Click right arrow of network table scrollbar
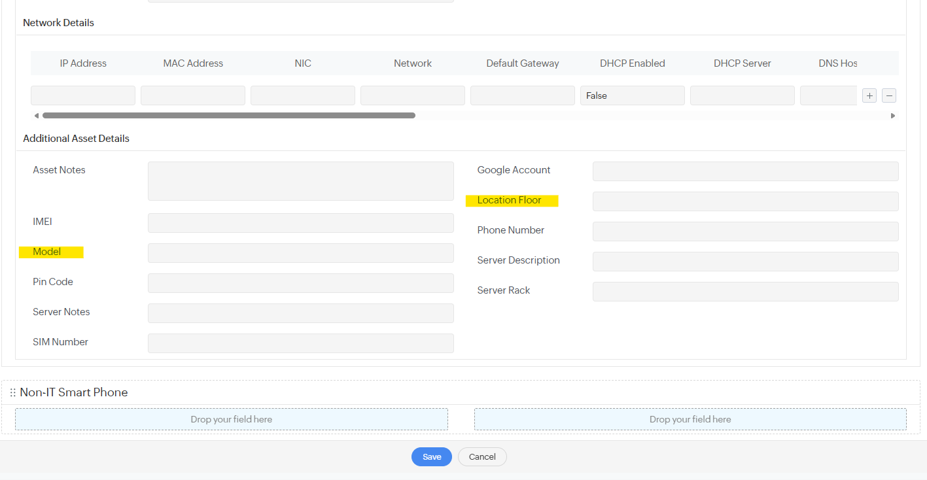Viewport: 927px width, 480px height. pyautogui.click(x=893, y=116)
